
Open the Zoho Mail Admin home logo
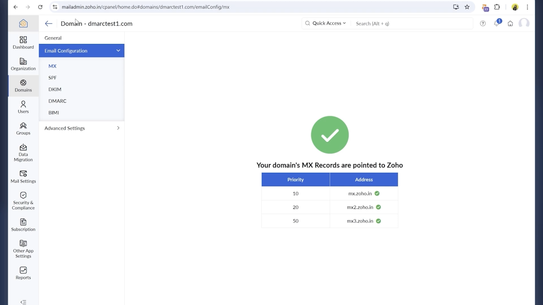click(x=23, y=23)
